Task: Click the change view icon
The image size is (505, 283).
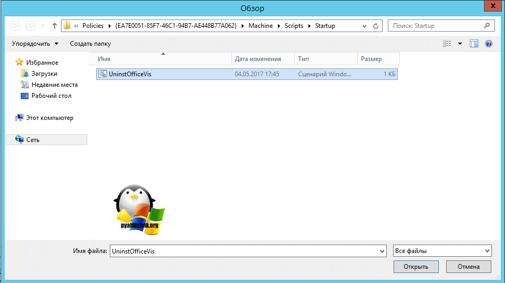Action: click(x=447, y=44)
